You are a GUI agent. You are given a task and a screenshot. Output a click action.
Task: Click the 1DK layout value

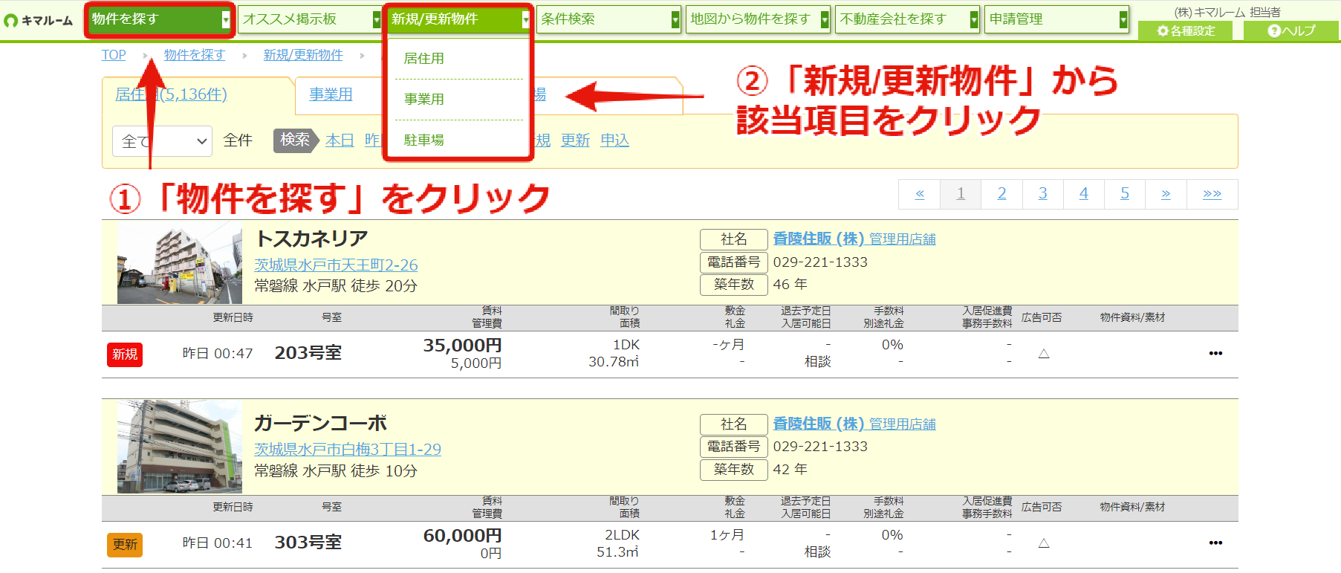[626, 345]
